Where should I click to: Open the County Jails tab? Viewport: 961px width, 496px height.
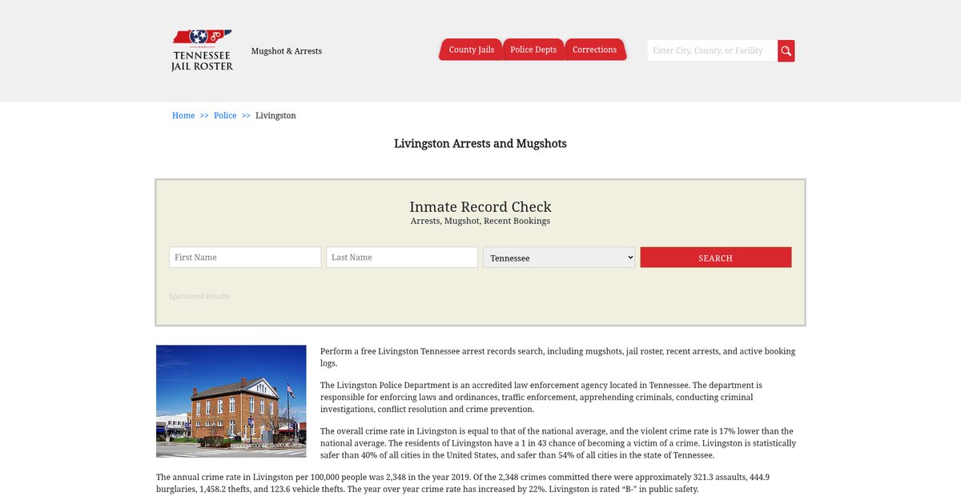tap(471, 50)
